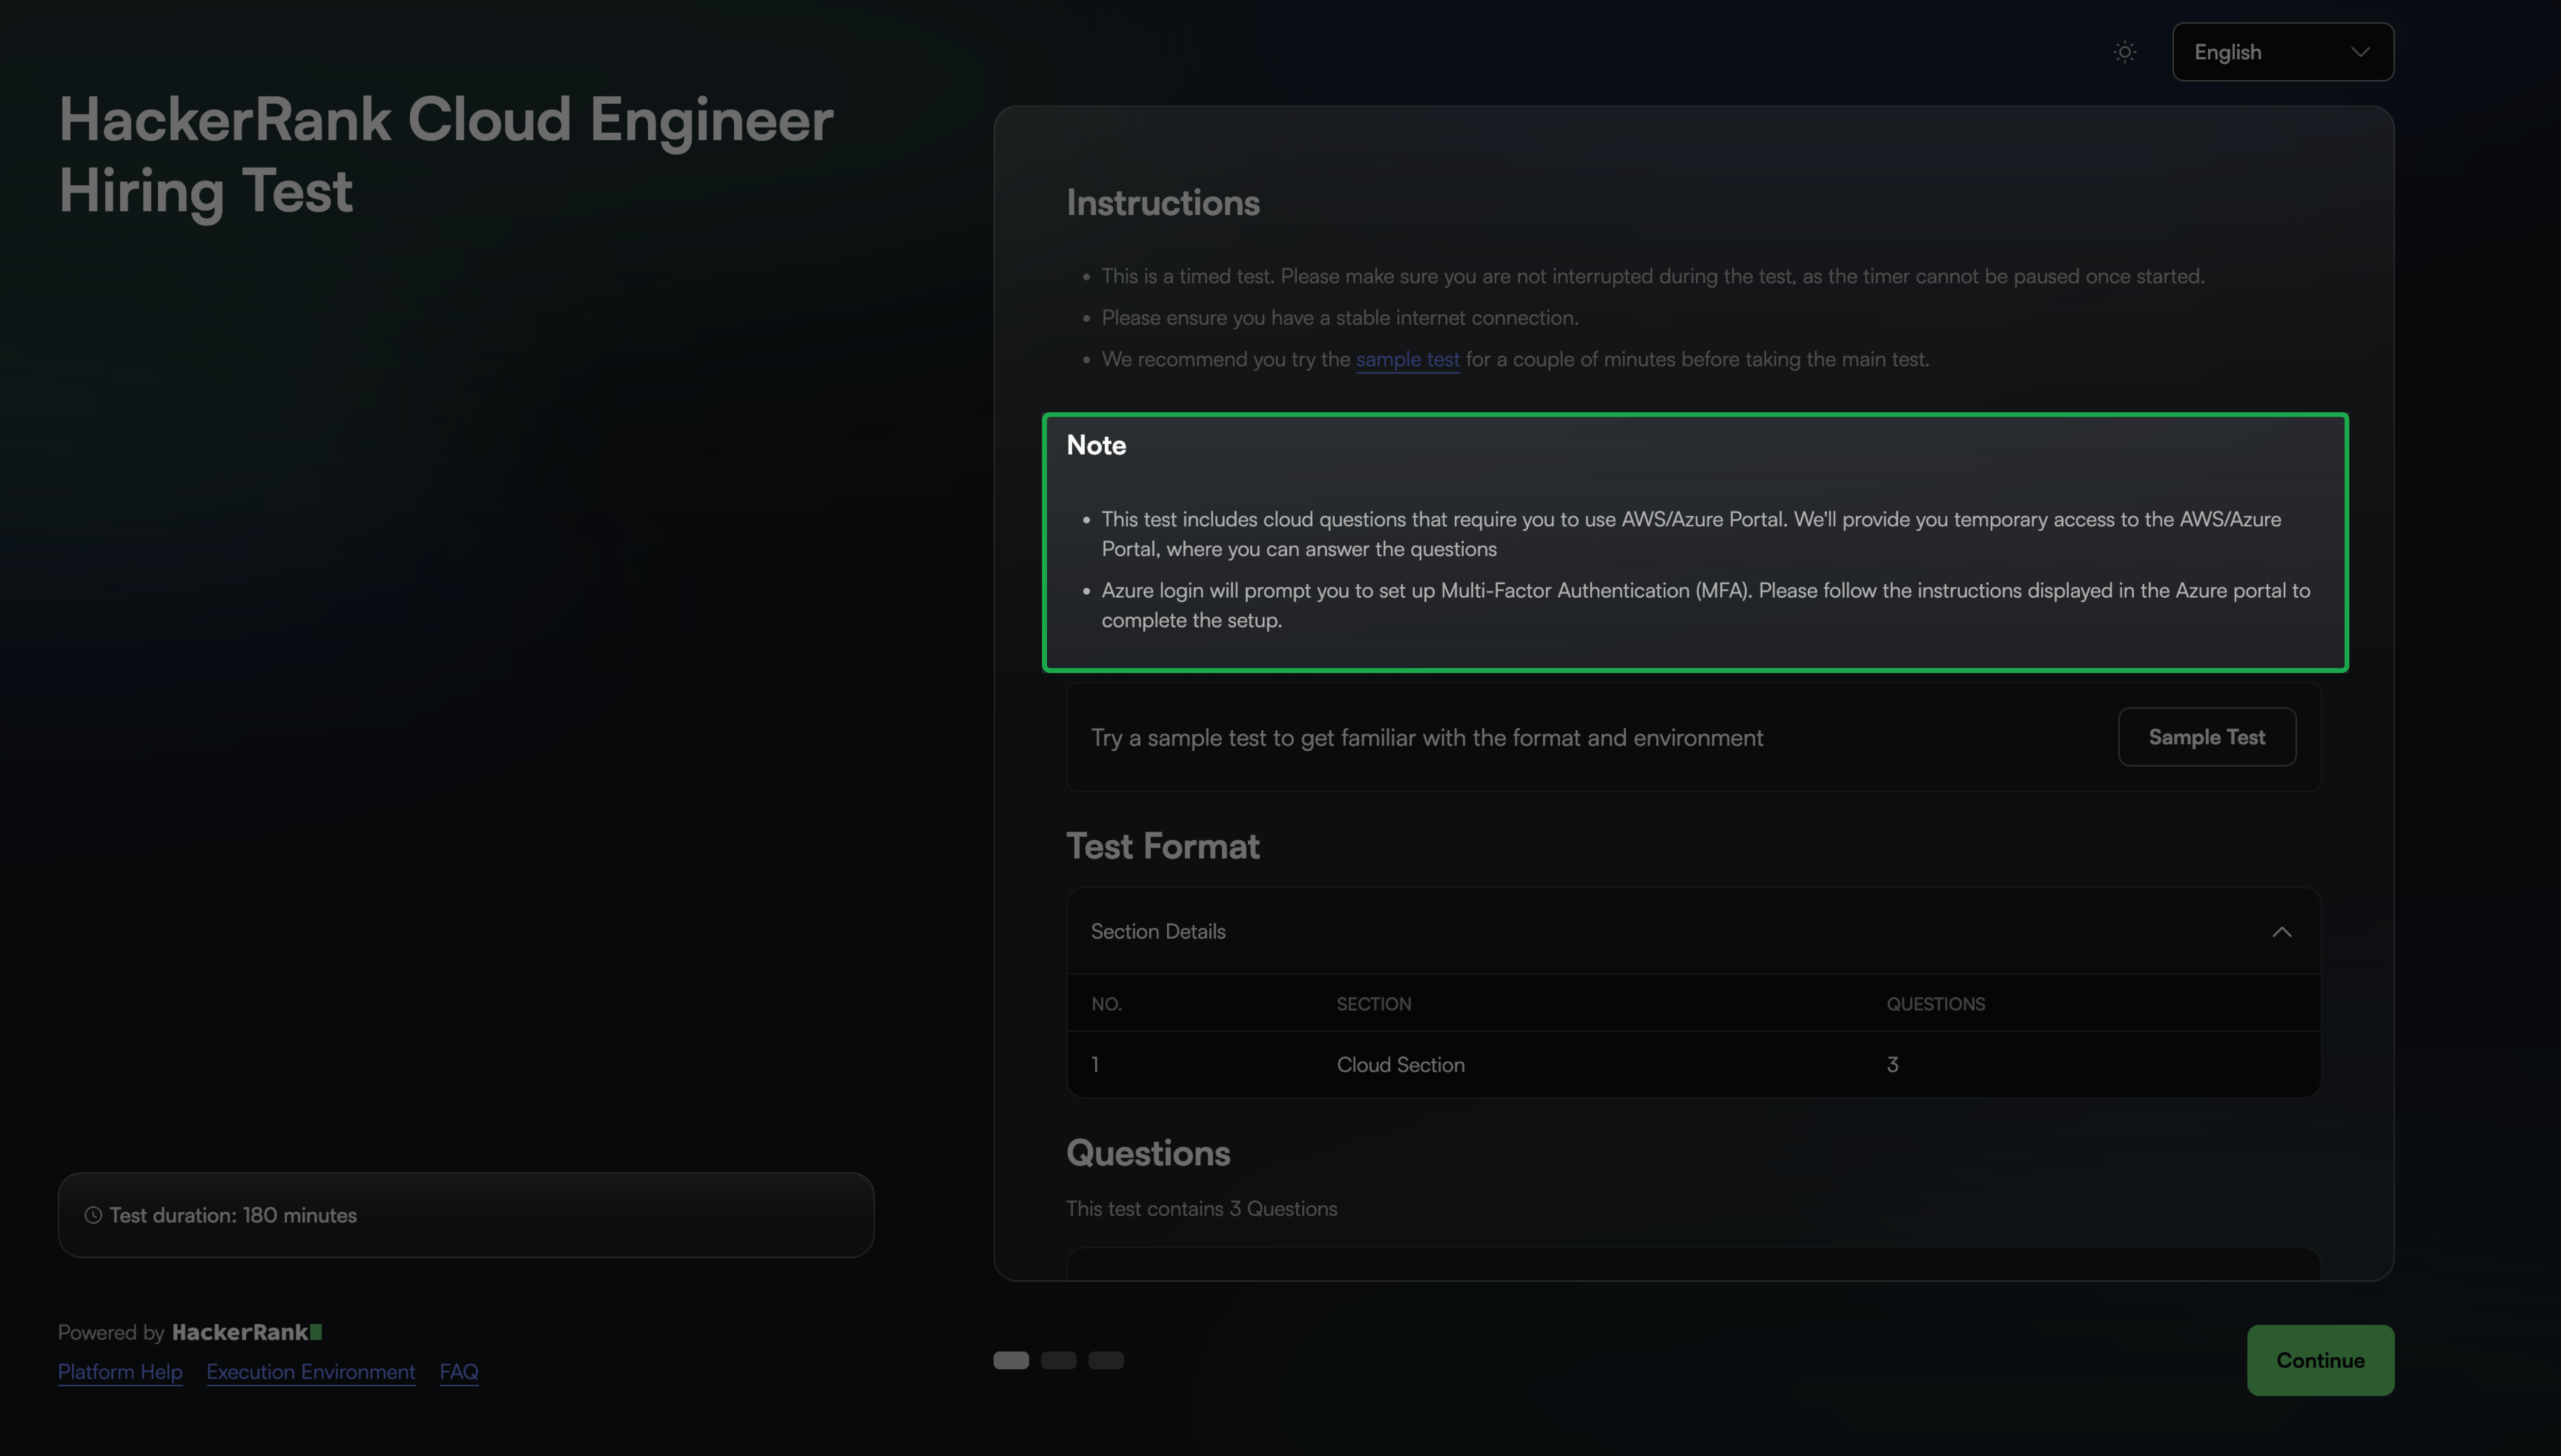Open the English language dropdown

pos(2281,52)
